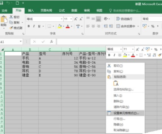
Task: Open the Name Box dropdown arrow
Action: click(x=21, y=42)
